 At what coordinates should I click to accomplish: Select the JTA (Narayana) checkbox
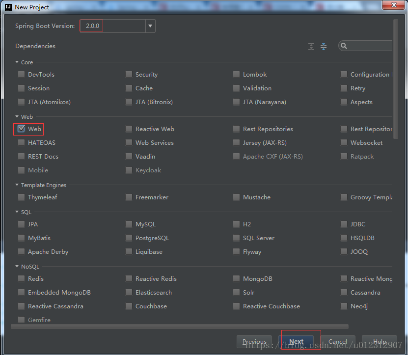236,102
